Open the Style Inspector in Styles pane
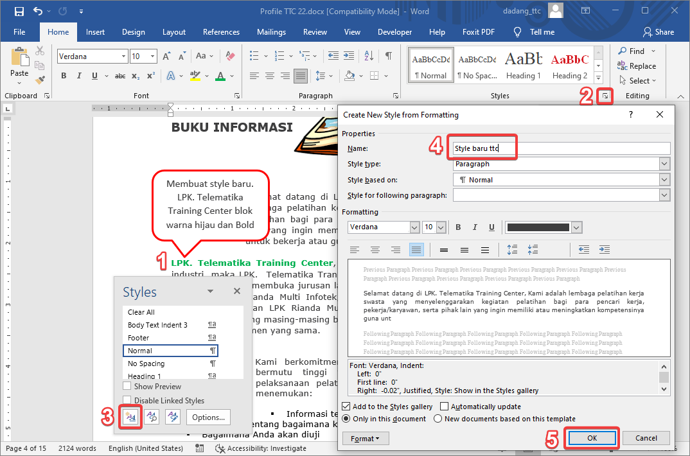This screenshot has width=690, height=456. [x=152, y=417]
